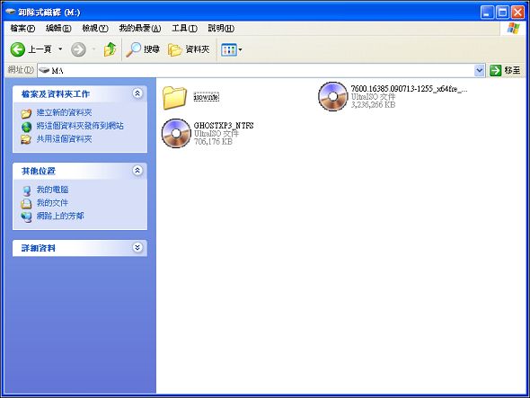Go up one folder level
530x398 pixels.
110,49
